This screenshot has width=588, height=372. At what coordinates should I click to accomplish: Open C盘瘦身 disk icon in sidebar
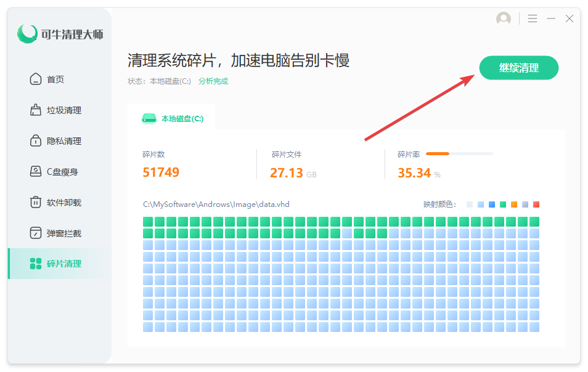[36, 172]
